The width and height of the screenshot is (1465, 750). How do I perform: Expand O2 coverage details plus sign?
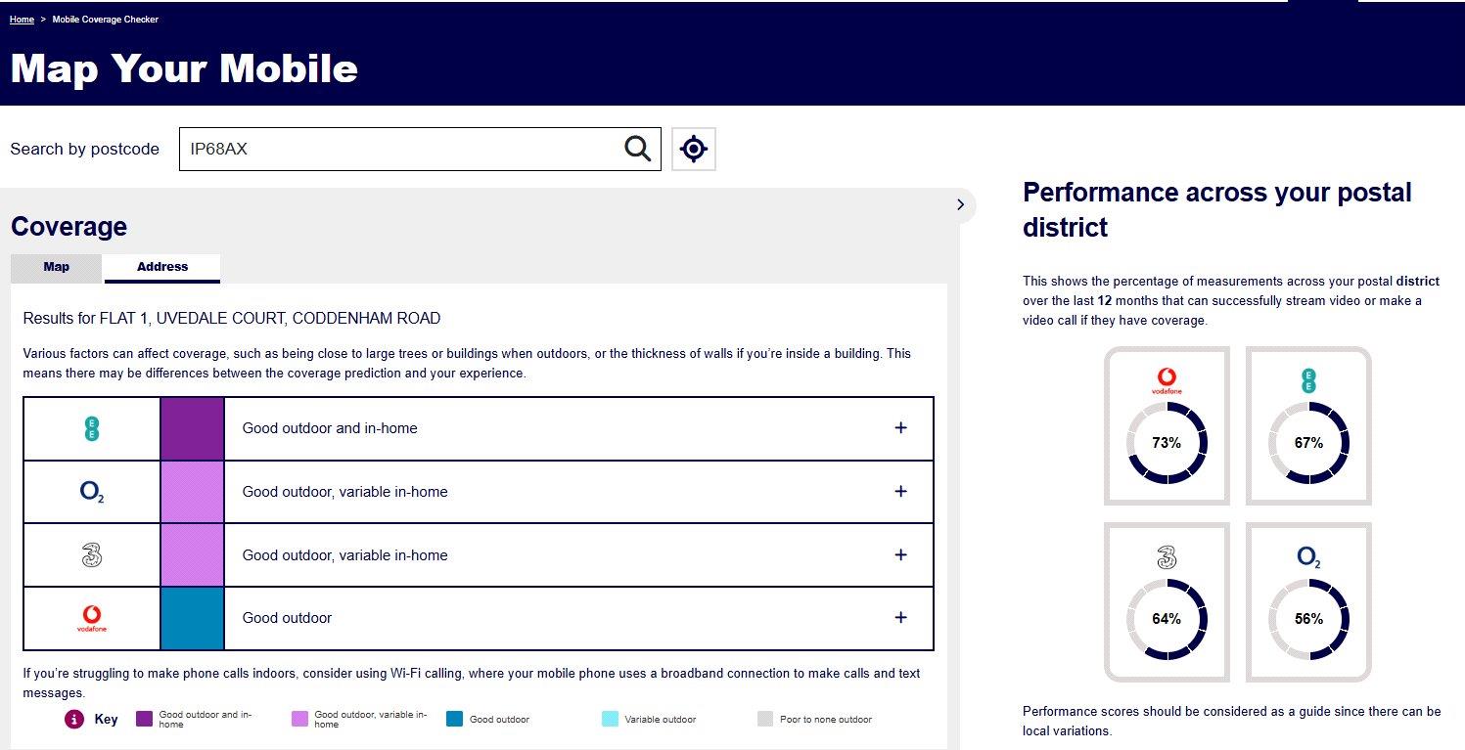tap(900, 492)
